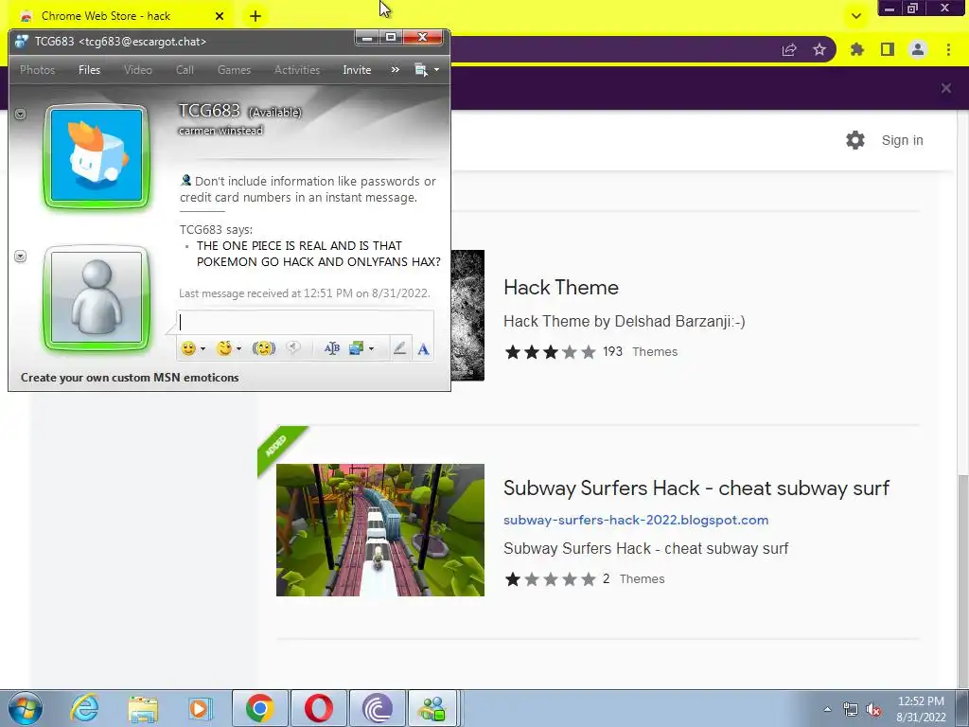The height and width of the screenshot is (727, 969).
Task: Click TCG683's display picture
Action: coord(97,155)
